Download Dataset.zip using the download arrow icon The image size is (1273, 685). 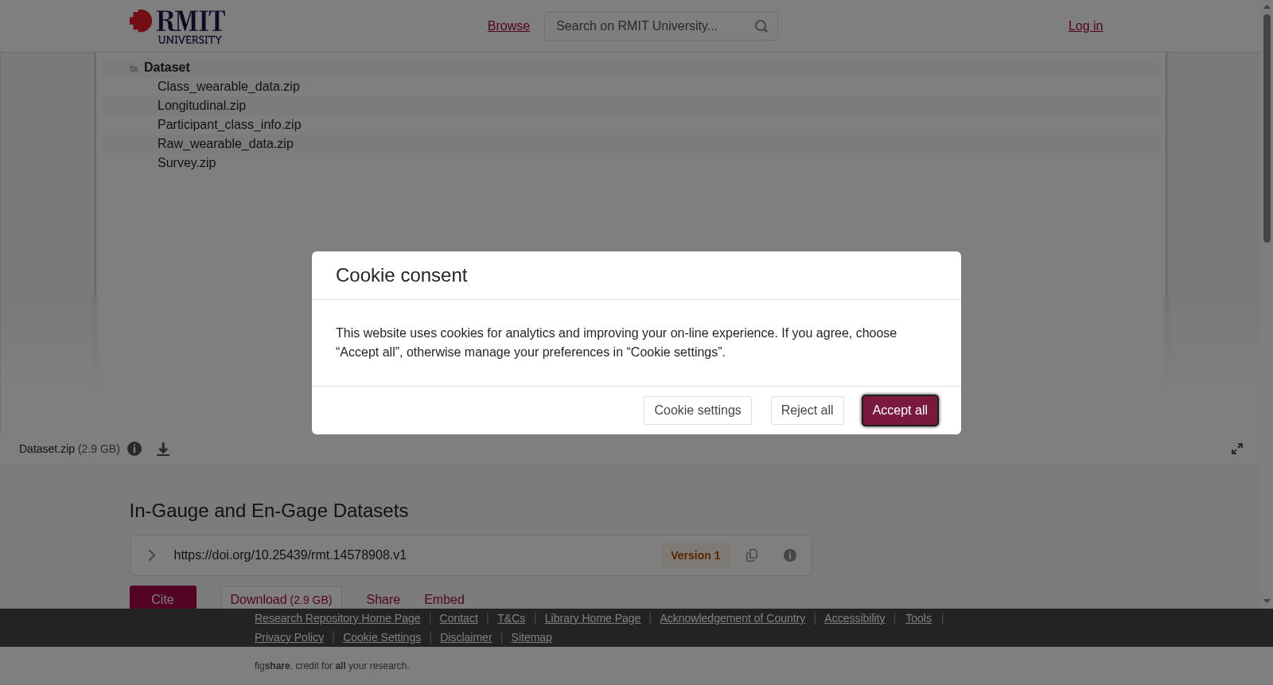(x=163, y=450)
